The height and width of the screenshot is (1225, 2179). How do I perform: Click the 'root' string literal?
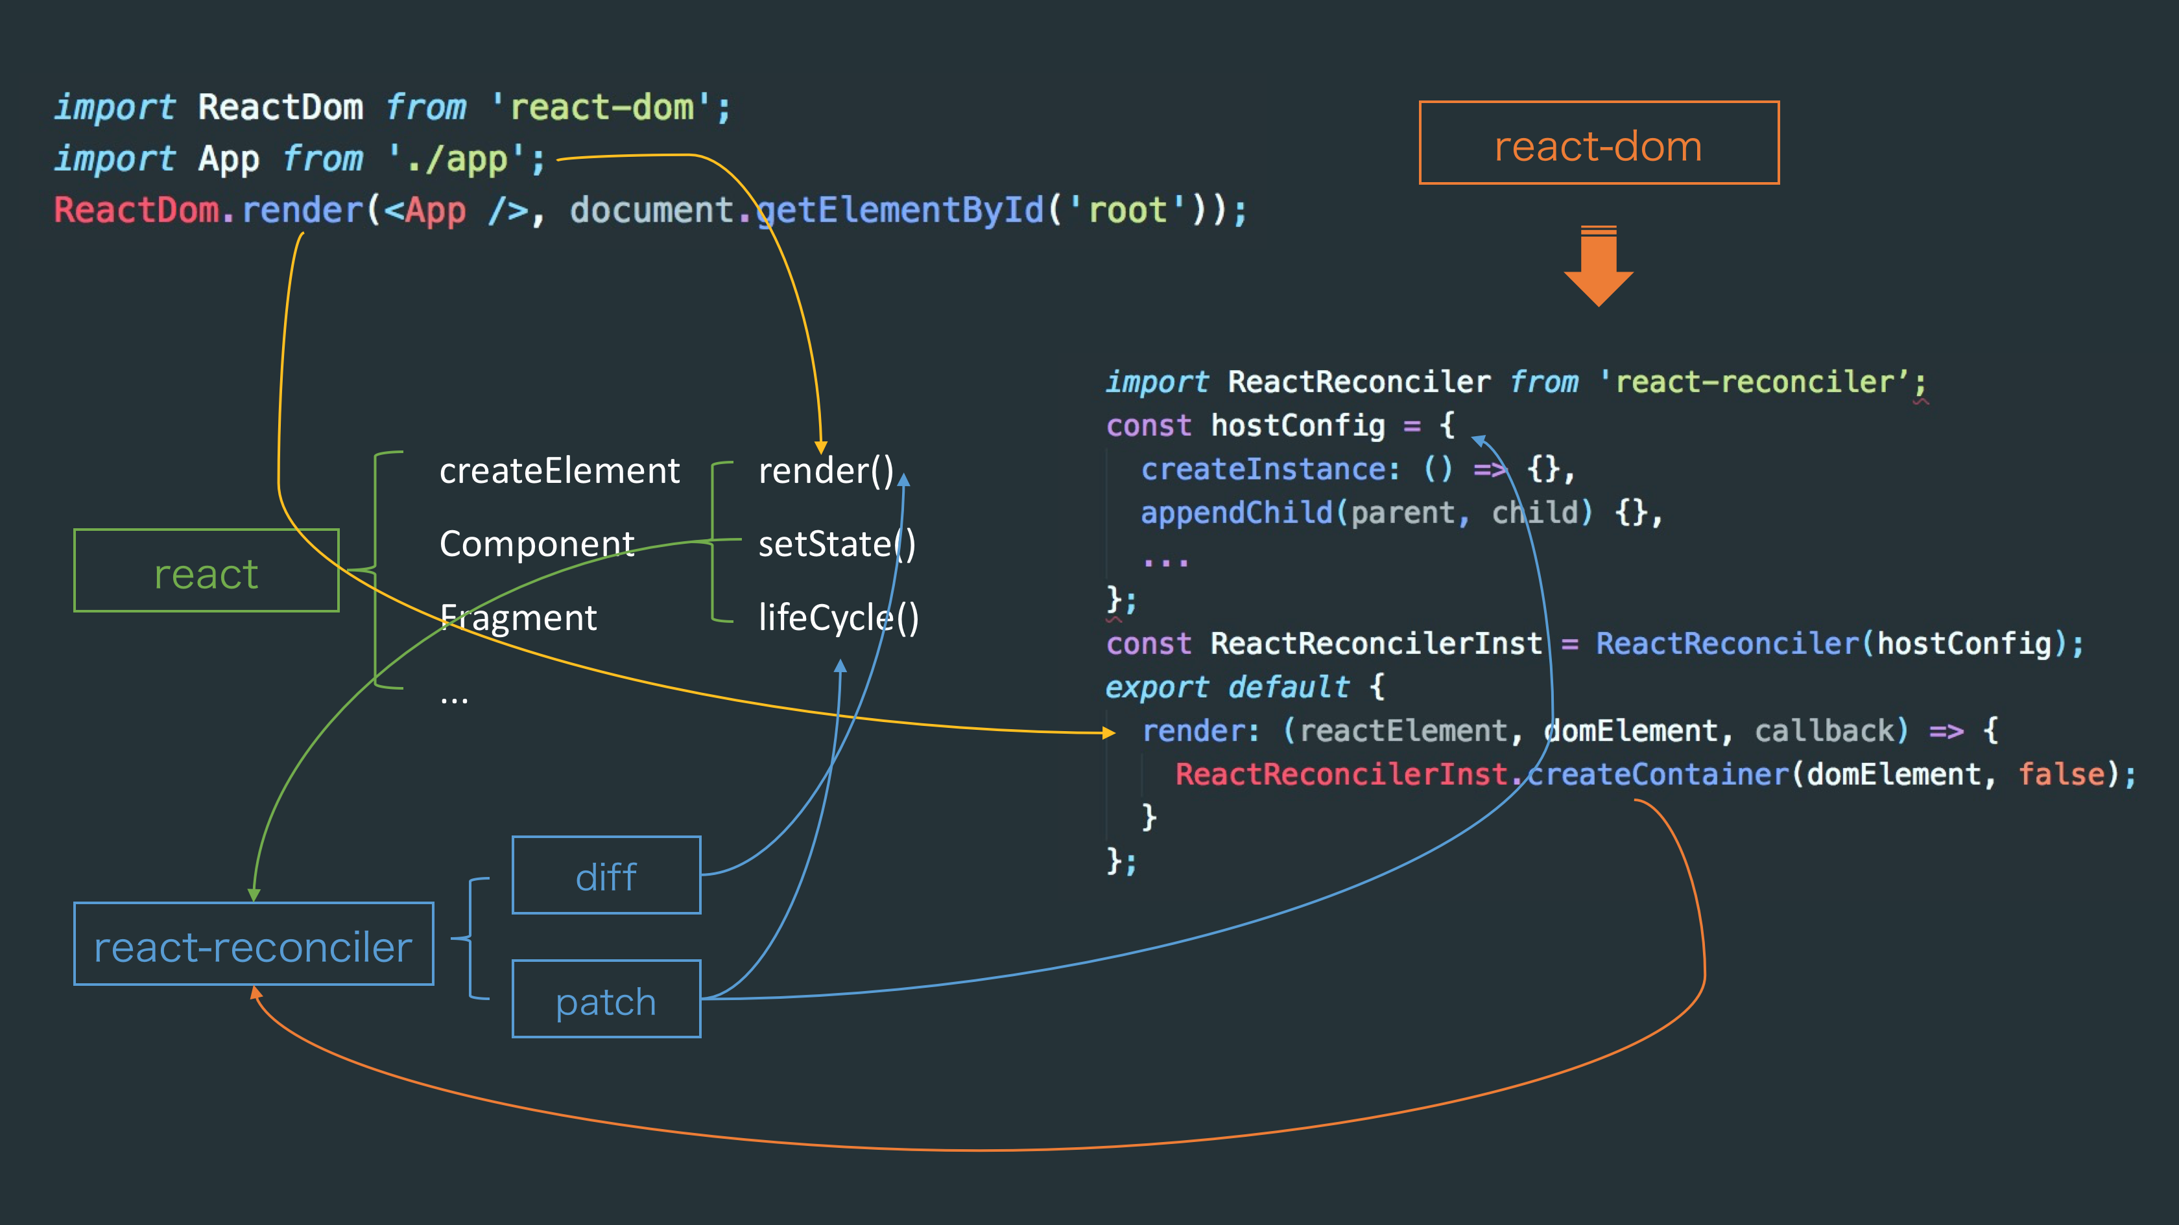[1128, 209]
